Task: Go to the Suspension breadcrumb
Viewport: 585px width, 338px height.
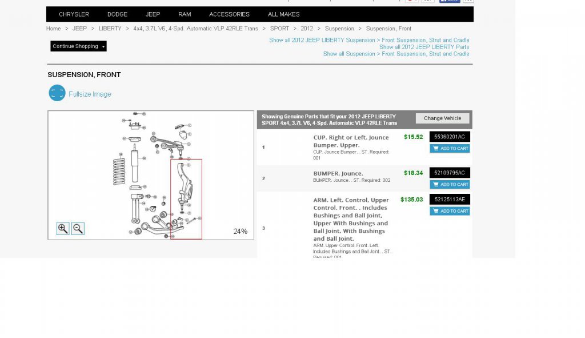Action: (x=339, y=29)
